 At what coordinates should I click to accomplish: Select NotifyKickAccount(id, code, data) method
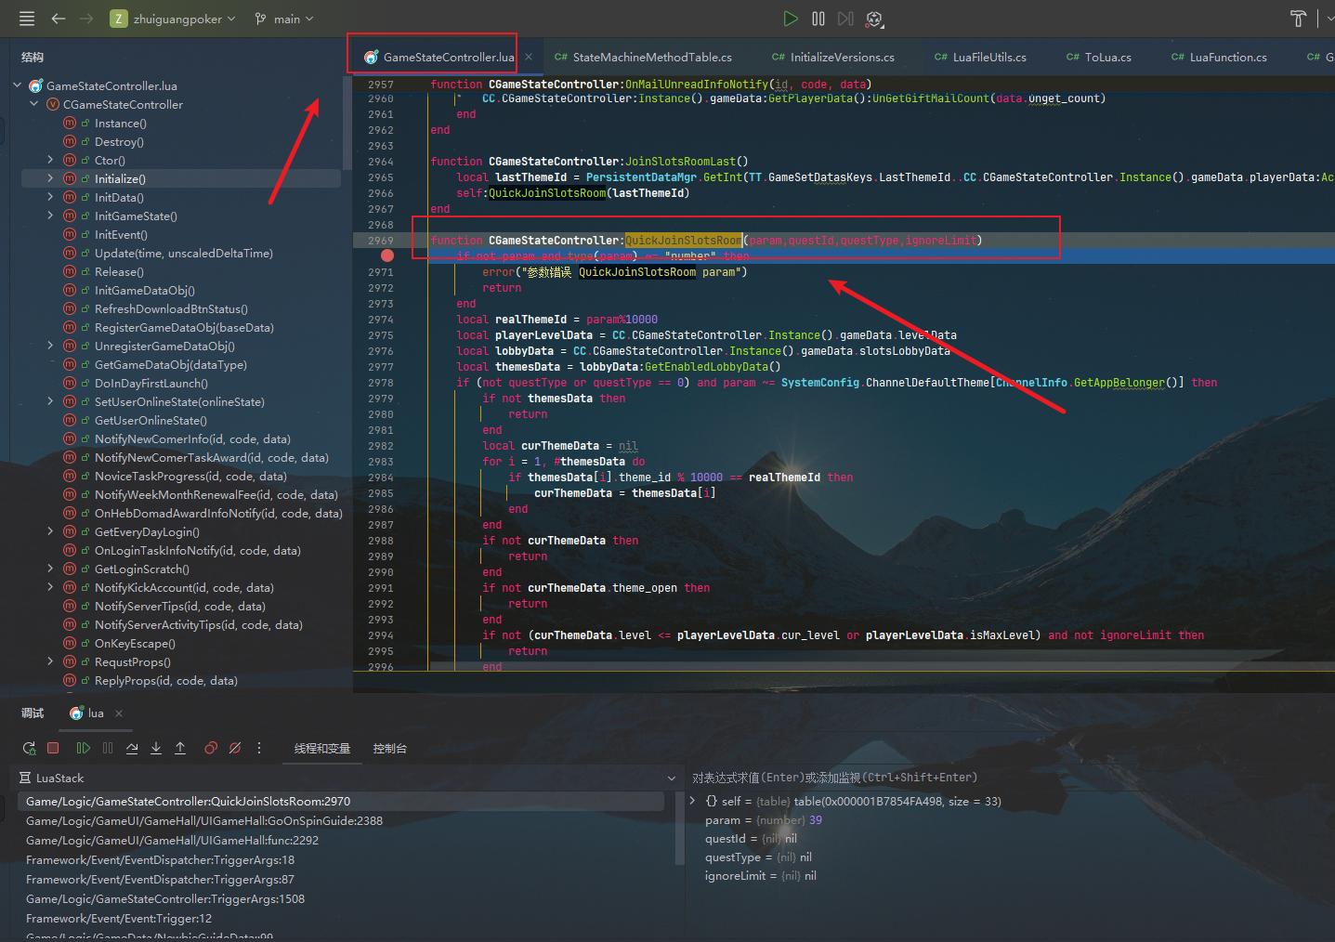point(184,587)
